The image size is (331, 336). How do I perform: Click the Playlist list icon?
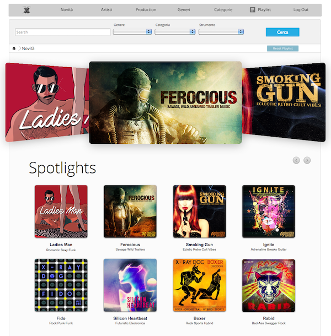pos(253,10)
